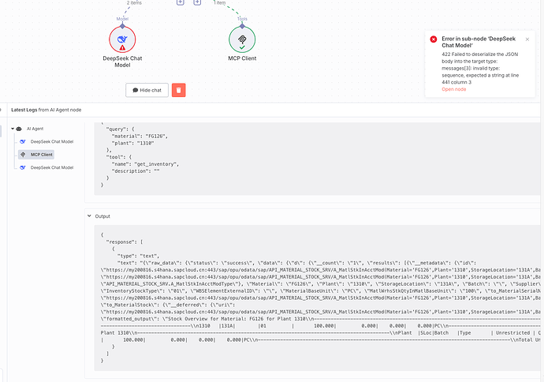Image resolution: width=544 pixels, height=382 pixels.
Task: Click the Tools connector label
Action: click(242, 19)
